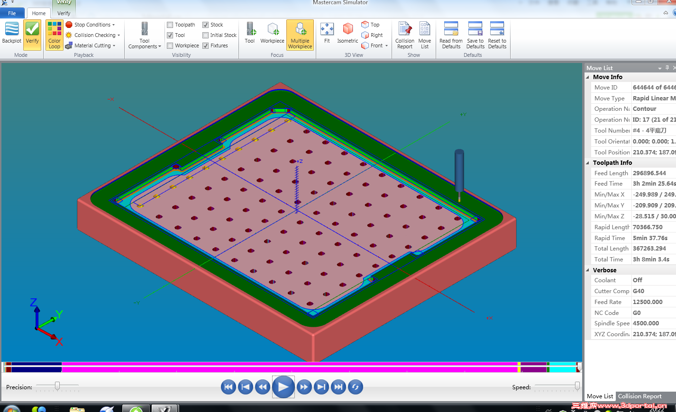This screenshot has height=412, width=676.
Task: Select Multiple Workpiece focus
Action: (x=300, y=35)
